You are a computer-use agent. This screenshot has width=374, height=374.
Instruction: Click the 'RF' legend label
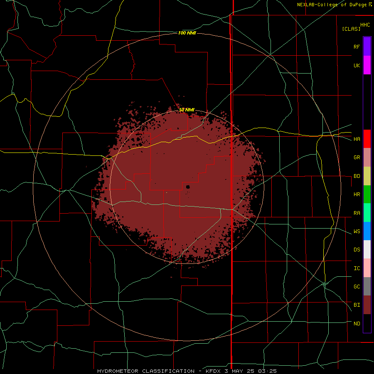(357, 47)
